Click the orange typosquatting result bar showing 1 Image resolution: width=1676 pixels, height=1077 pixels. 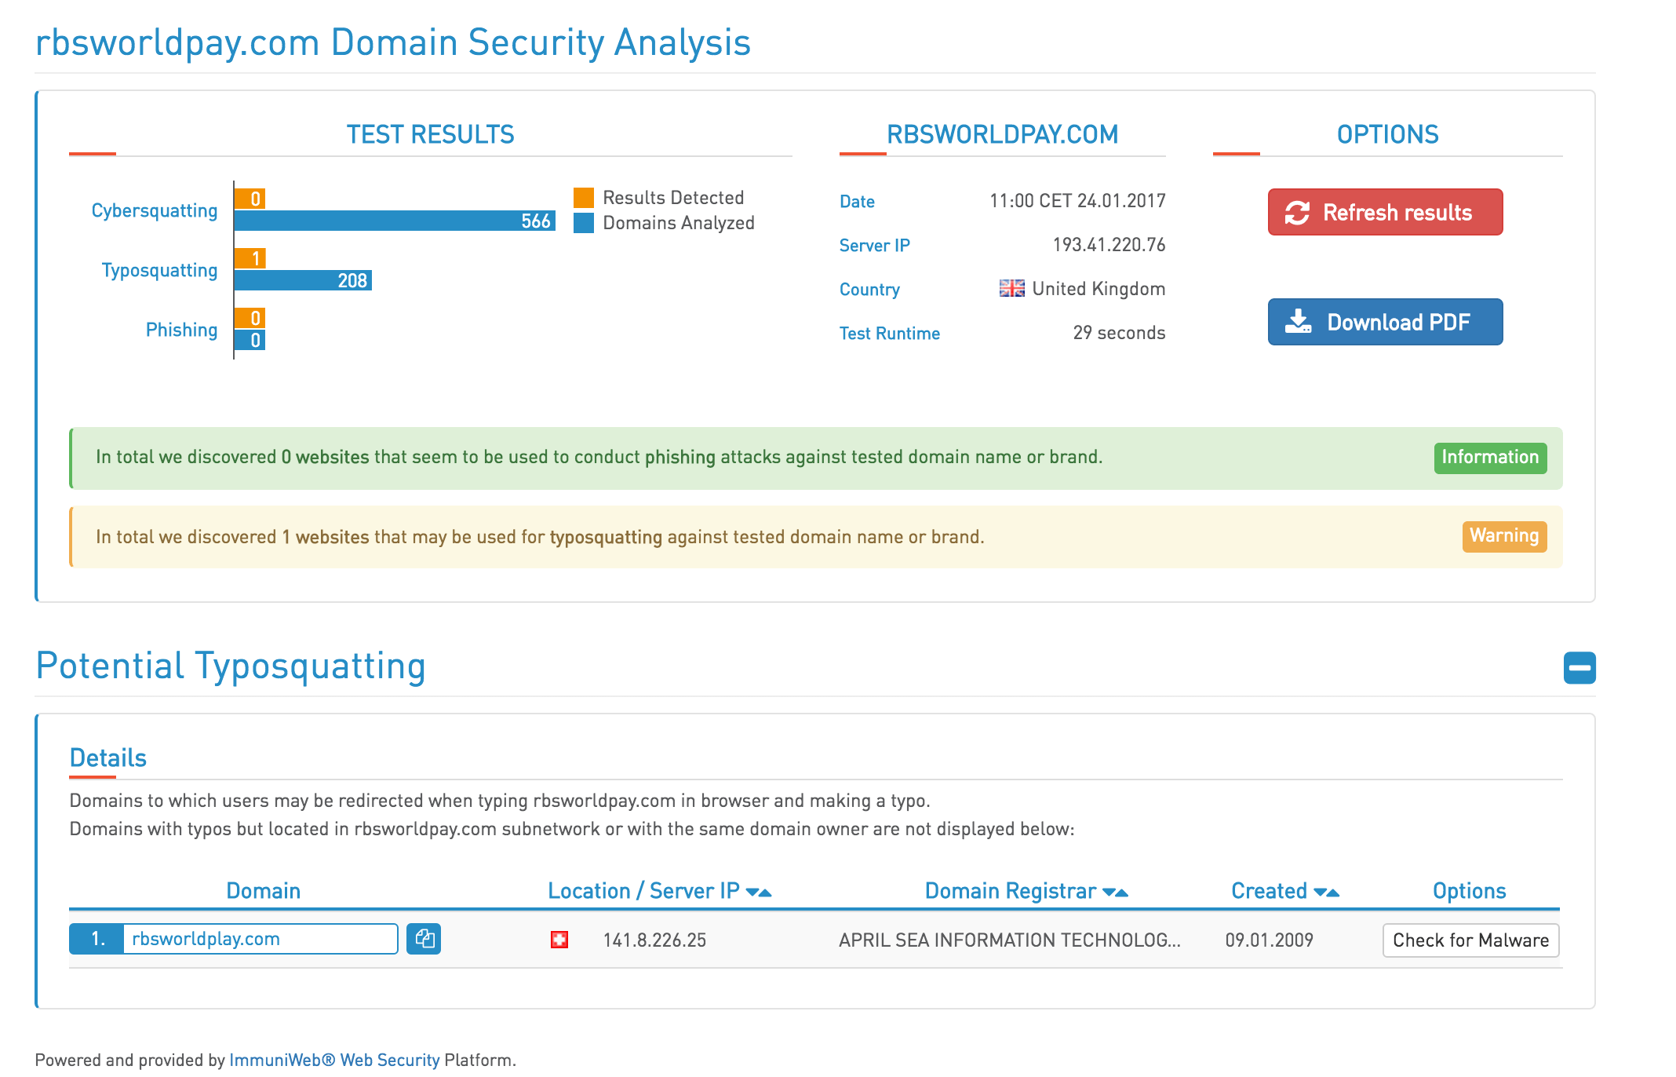[x=250, y=258]
